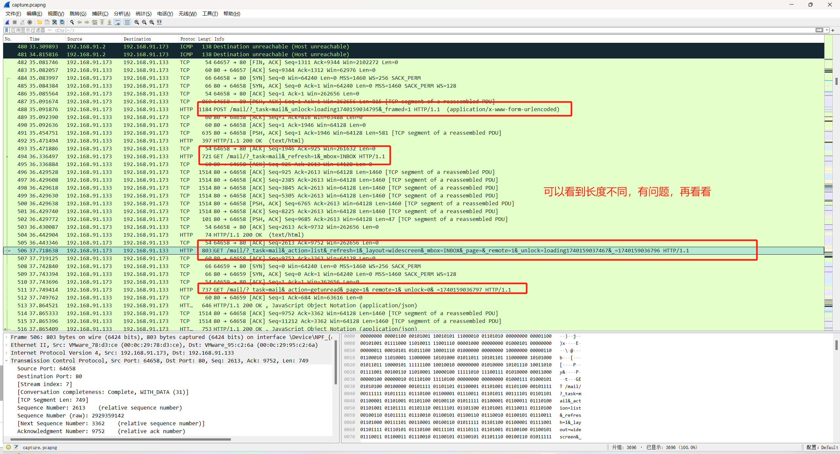Open the 分析(A) menu
Viewport: 840px width, 454px height.
122,13
